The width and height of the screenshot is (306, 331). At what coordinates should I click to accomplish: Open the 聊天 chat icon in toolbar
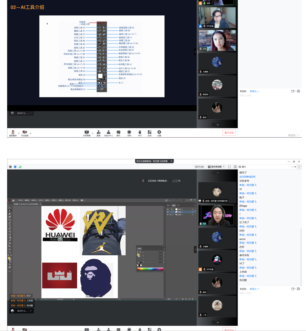click(x=119, y=132)
